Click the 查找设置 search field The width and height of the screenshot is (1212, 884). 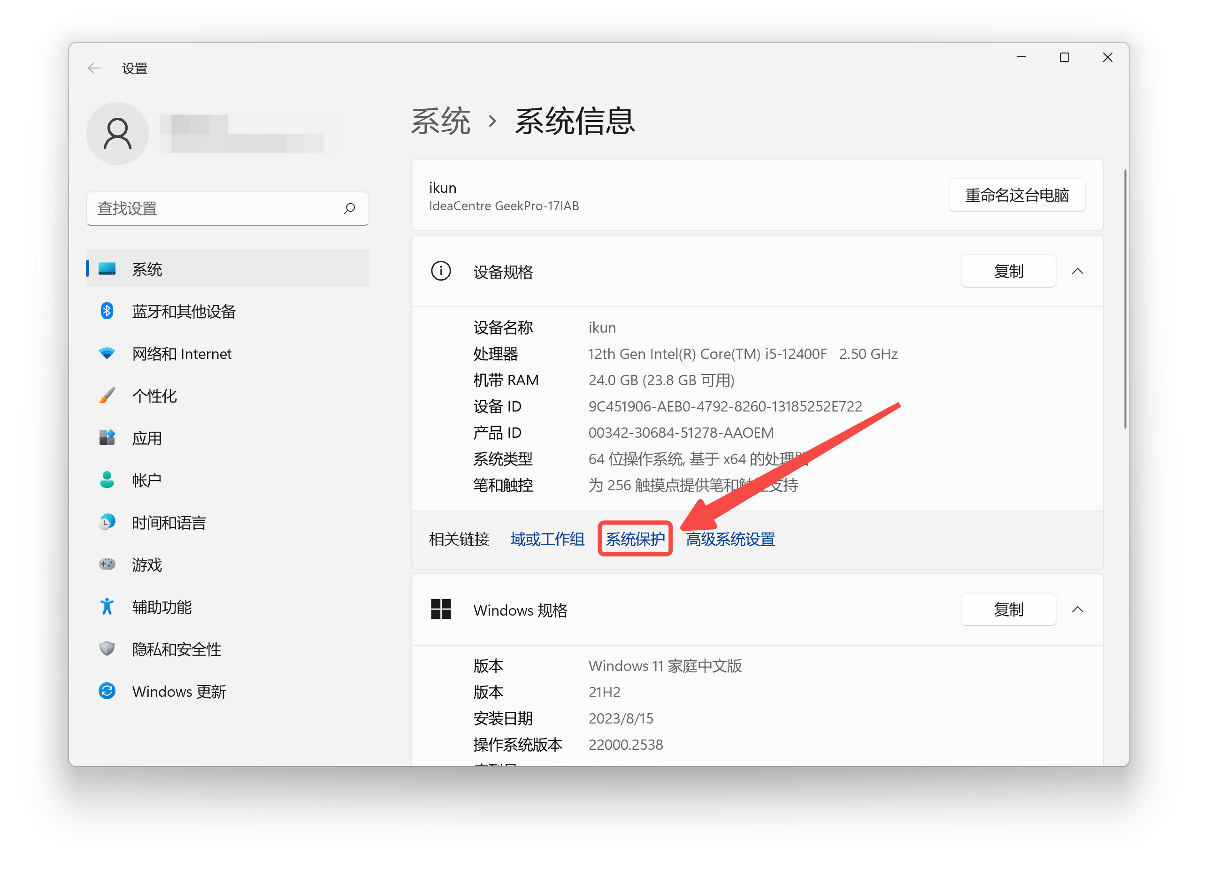pos(228,208)
